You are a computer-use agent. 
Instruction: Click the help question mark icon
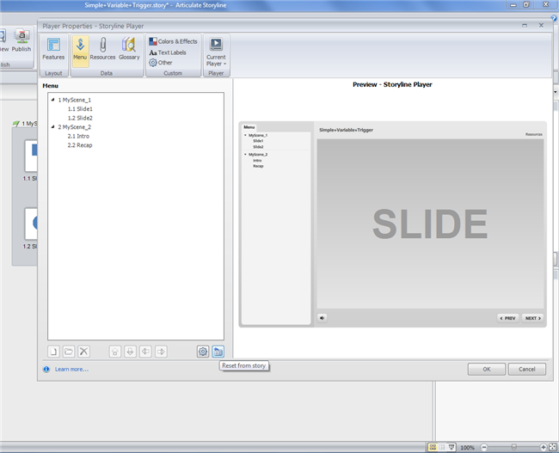click(x=554, y=19)
